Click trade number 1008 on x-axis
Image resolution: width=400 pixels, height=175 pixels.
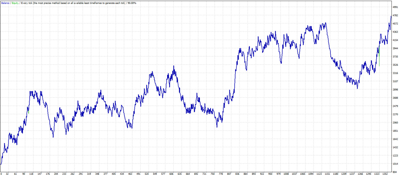[286, 173]
